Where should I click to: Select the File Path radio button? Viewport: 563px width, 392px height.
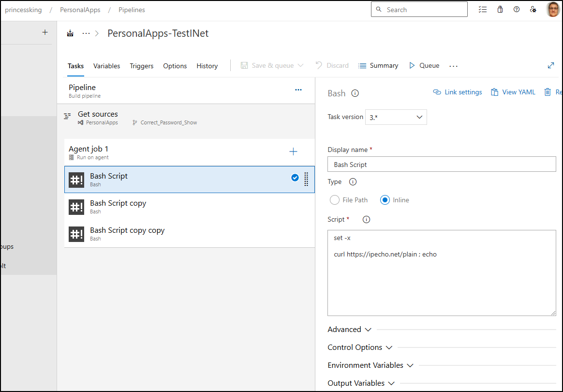(x=334, y=200)
